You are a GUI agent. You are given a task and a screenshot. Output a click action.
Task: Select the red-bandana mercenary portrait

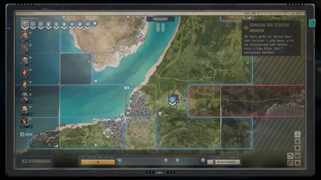[x=24, y=46]
